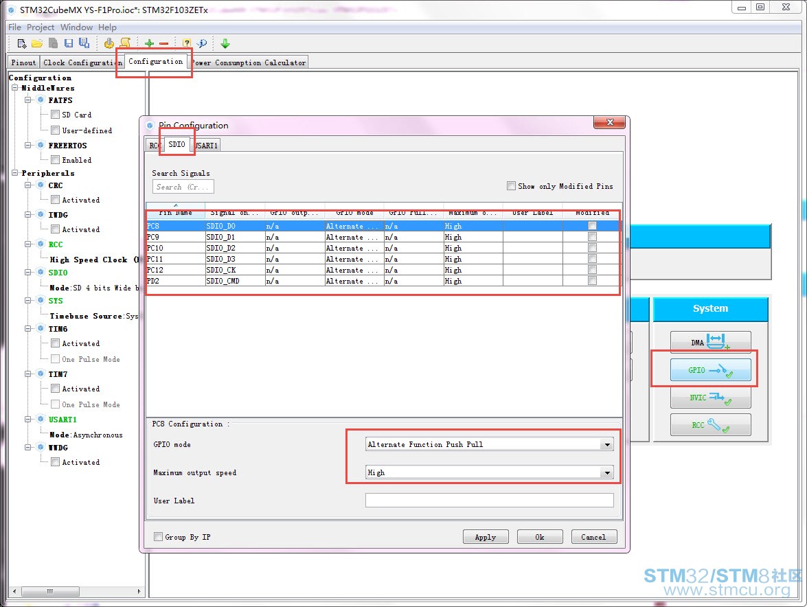
Task: Open the Project menu
Action: [x=40, y=27]
